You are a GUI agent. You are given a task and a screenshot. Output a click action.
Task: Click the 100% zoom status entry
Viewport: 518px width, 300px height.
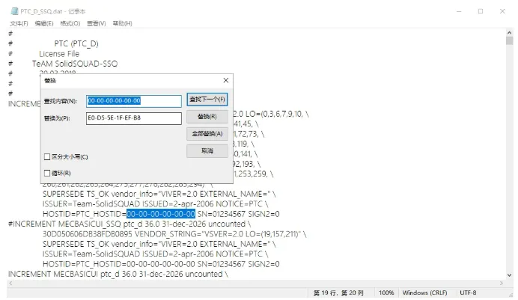click(x=386, y=293)
